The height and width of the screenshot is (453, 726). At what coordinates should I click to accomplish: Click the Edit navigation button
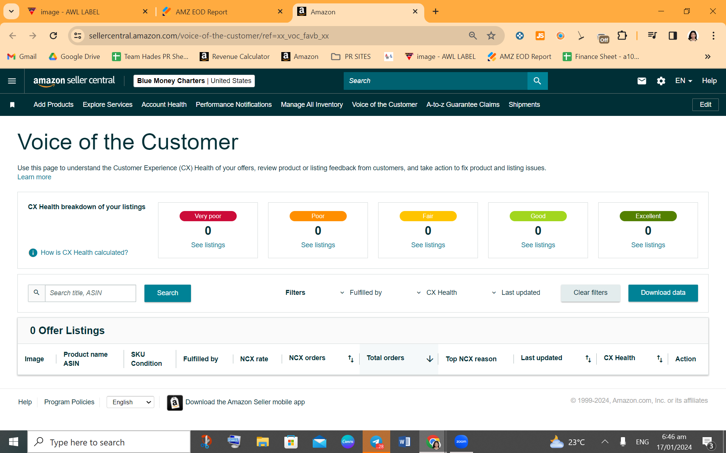(x=705, y=105)
